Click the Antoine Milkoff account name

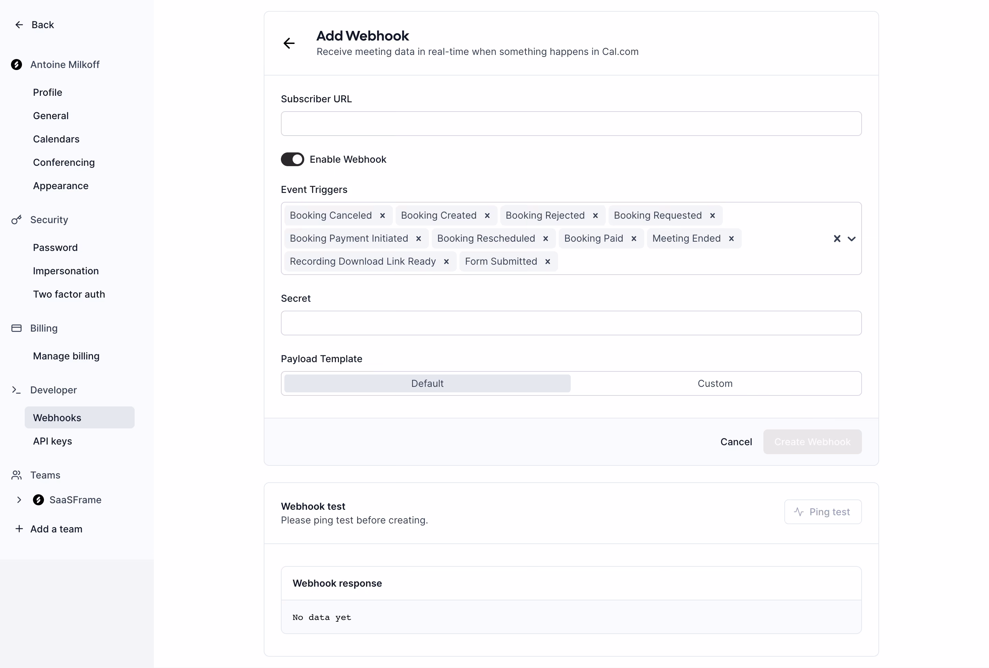pyautogui.click(x=65, y=65)
